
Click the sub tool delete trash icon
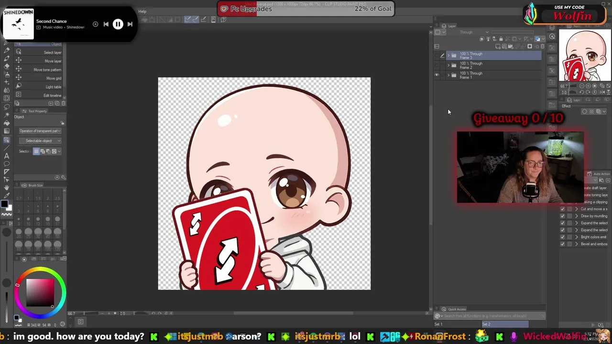click(x=63, y=103)
